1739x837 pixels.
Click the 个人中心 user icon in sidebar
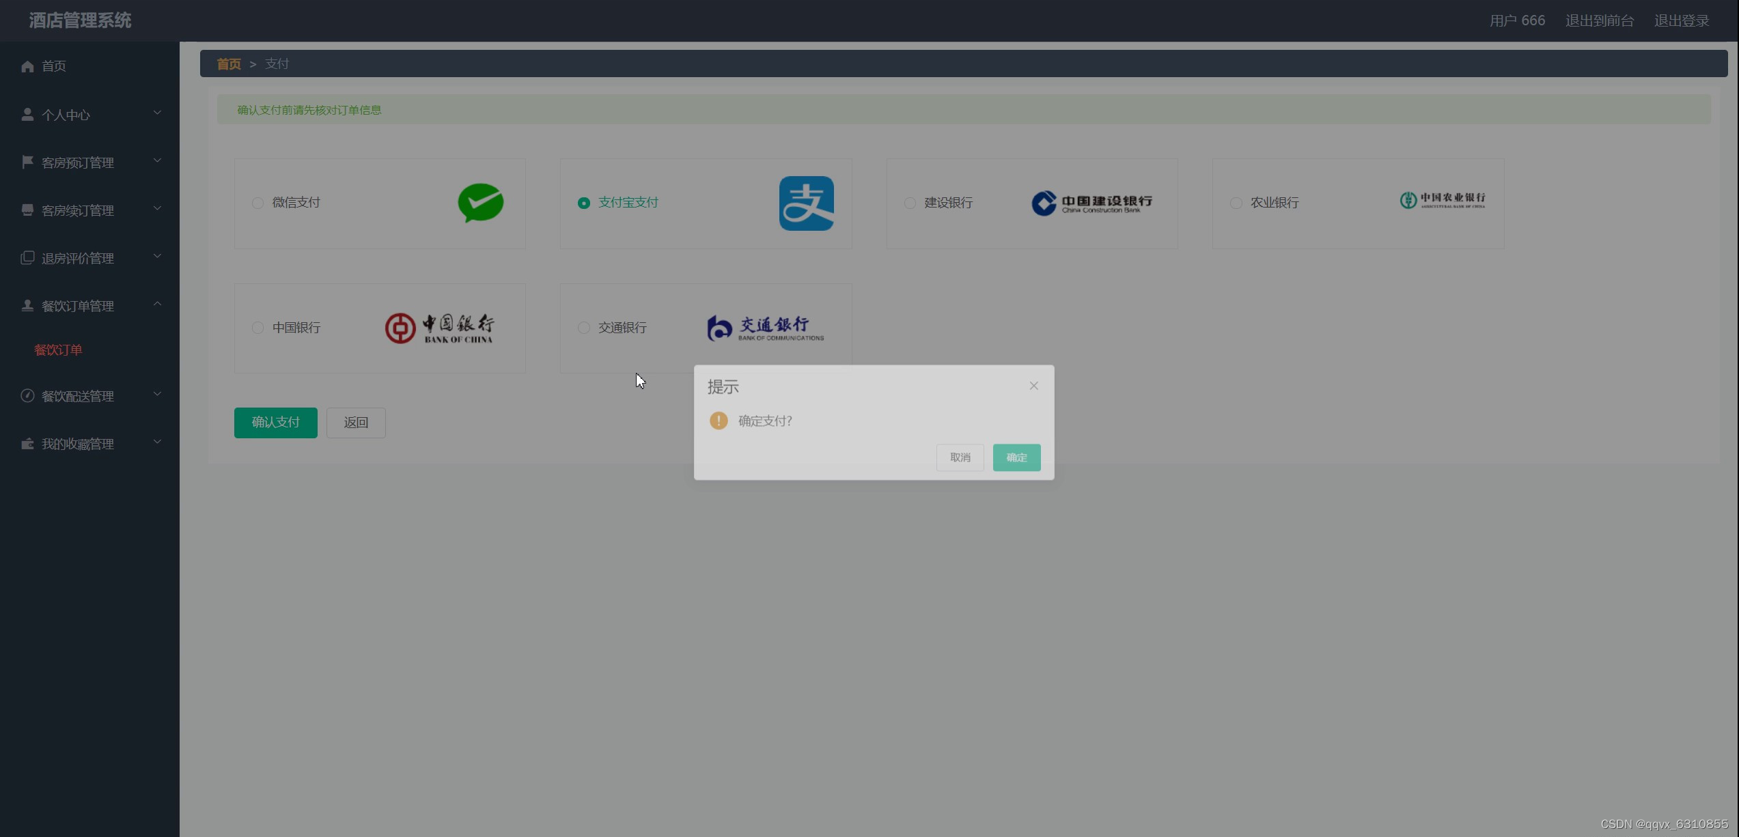(x=27, y=113)
